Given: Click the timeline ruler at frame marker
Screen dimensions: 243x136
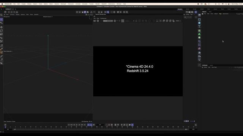Looking at the screenshot, I should 5,127.
